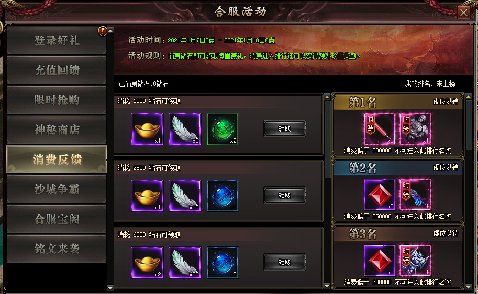
Task: Click the red exclamation alert badge
Action: (x=103, y=31)
